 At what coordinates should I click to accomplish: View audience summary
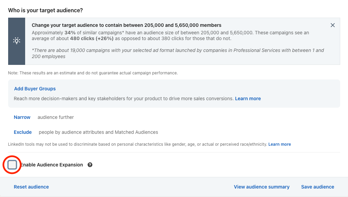[x=261, y=187]
